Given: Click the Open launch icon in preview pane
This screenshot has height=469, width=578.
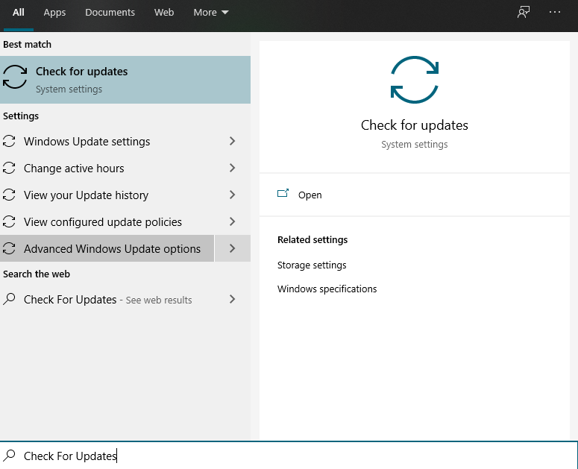Looking at the screenshot, I should coord(283,193).
